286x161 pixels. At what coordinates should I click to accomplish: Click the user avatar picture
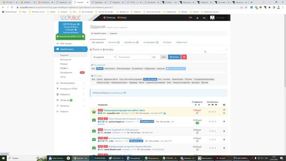(x=212, y=17)
